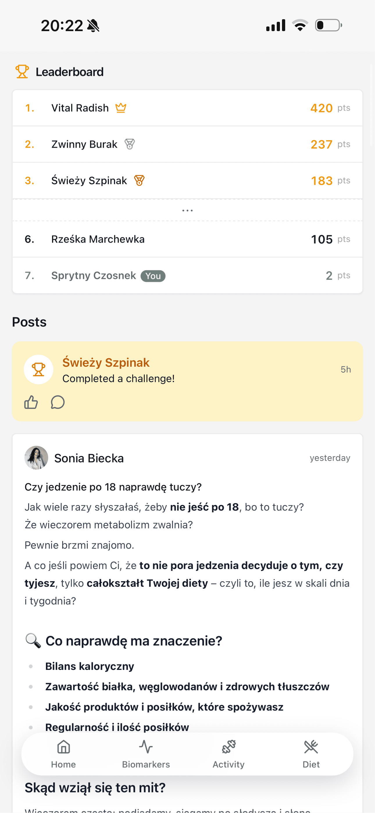The image size is (375, 813).
Task: Go to the Activity tab
Action: tap(228, 754)
